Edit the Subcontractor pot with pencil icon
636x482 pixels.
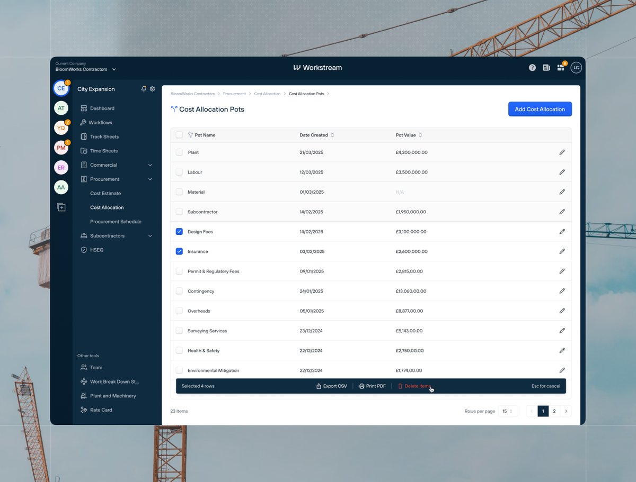(562, 212)
